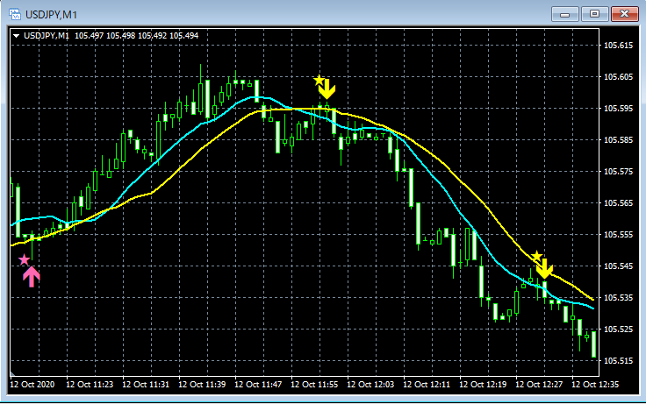
Task: Click the 12 Oct 11:55 time label
Action: point(314,384)
